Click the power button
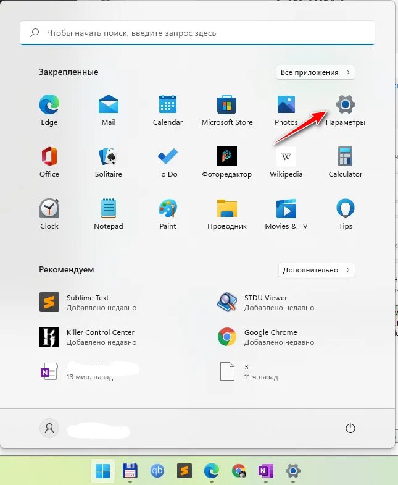398x485 pixels. 350,428
